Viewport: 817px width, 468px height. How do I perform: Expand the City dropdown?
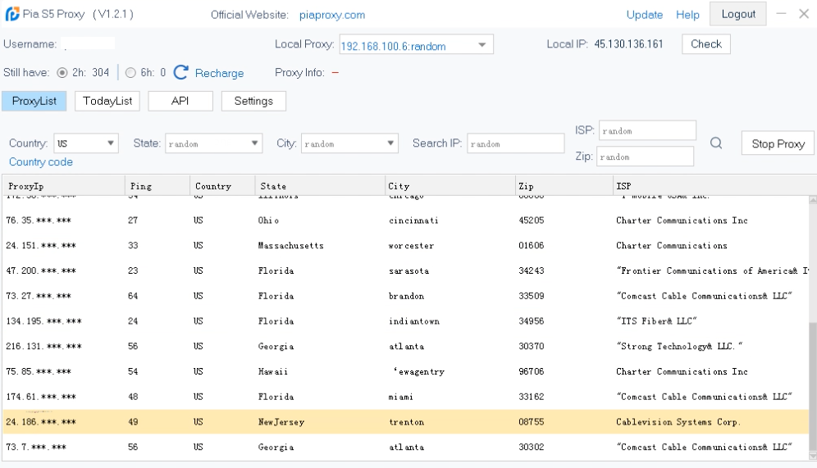click(390, 143)
